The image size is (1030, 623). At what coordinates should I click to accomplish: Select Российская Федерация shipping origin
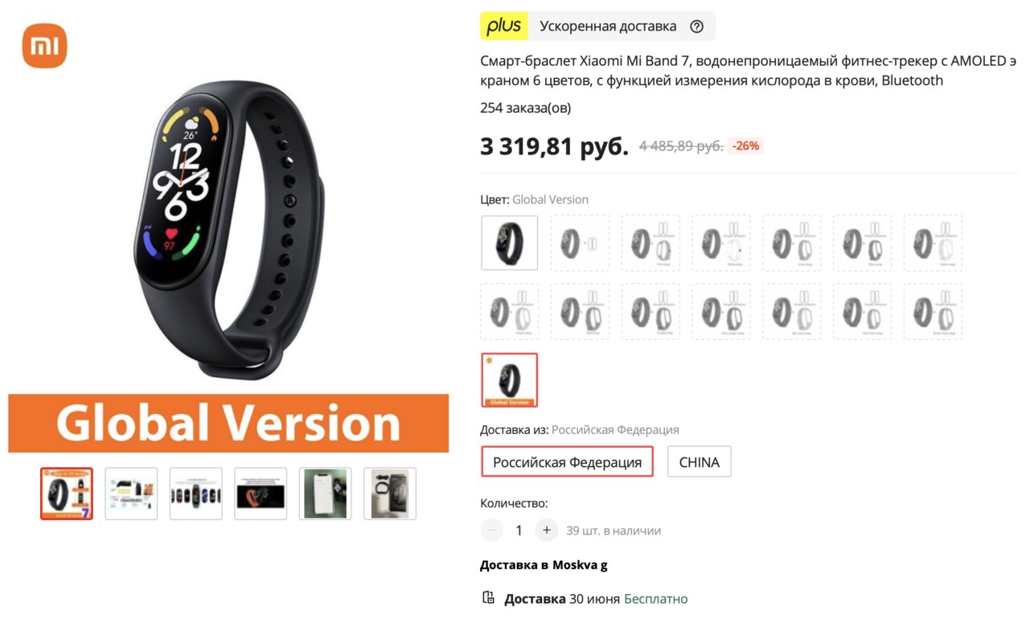point(568,461)
